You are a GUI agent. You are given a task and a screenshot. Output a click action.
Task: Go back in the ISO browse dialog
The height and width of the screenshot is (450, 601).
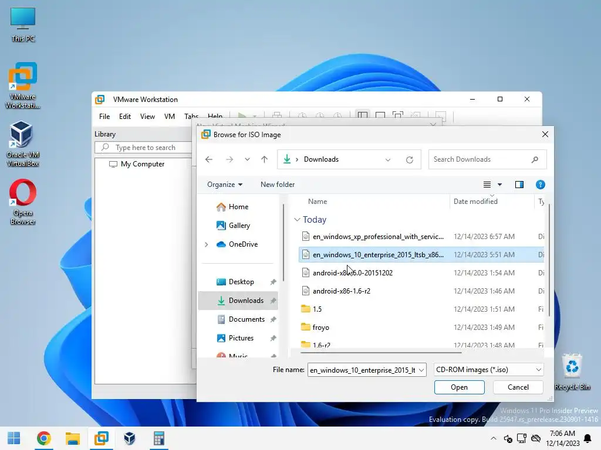(209, 159)
